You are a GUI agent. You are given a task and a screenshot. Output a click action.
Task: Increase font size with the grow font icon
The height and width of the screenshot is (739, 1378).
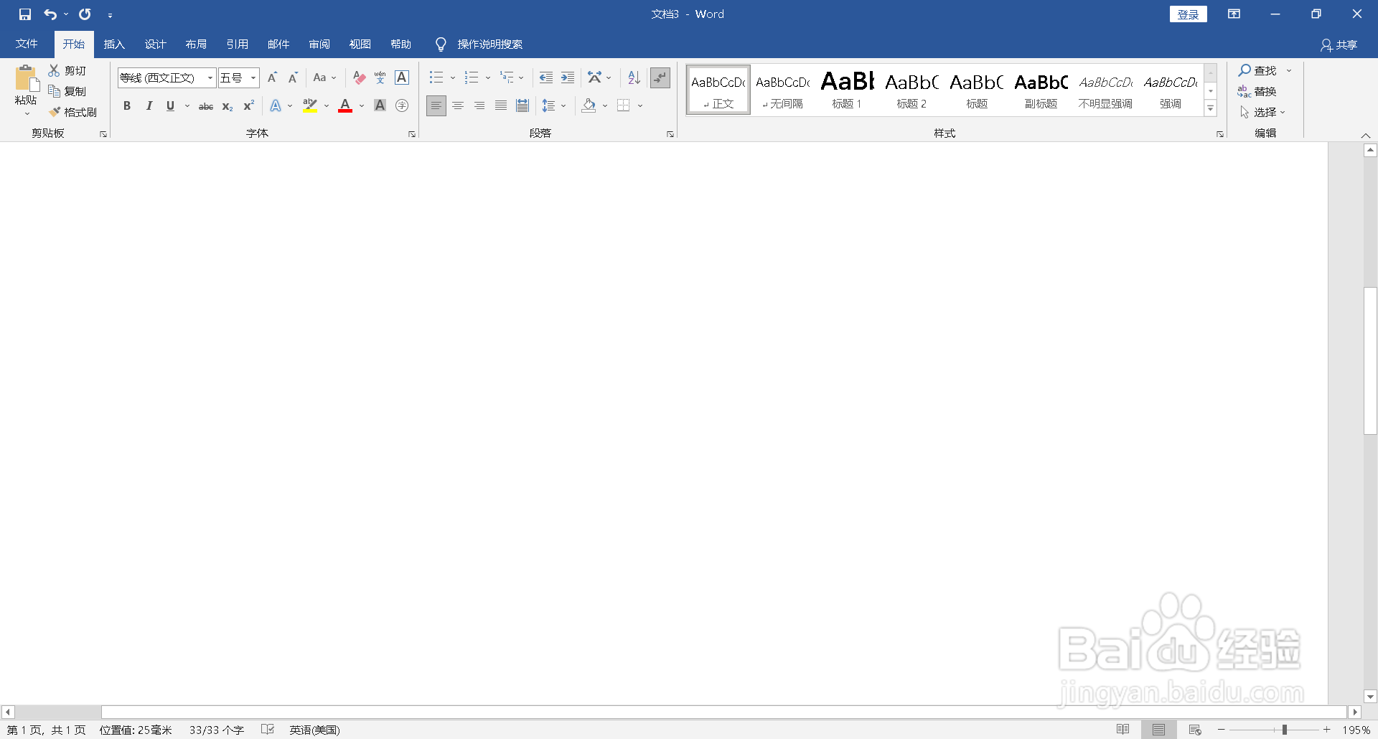coord(272,77)
